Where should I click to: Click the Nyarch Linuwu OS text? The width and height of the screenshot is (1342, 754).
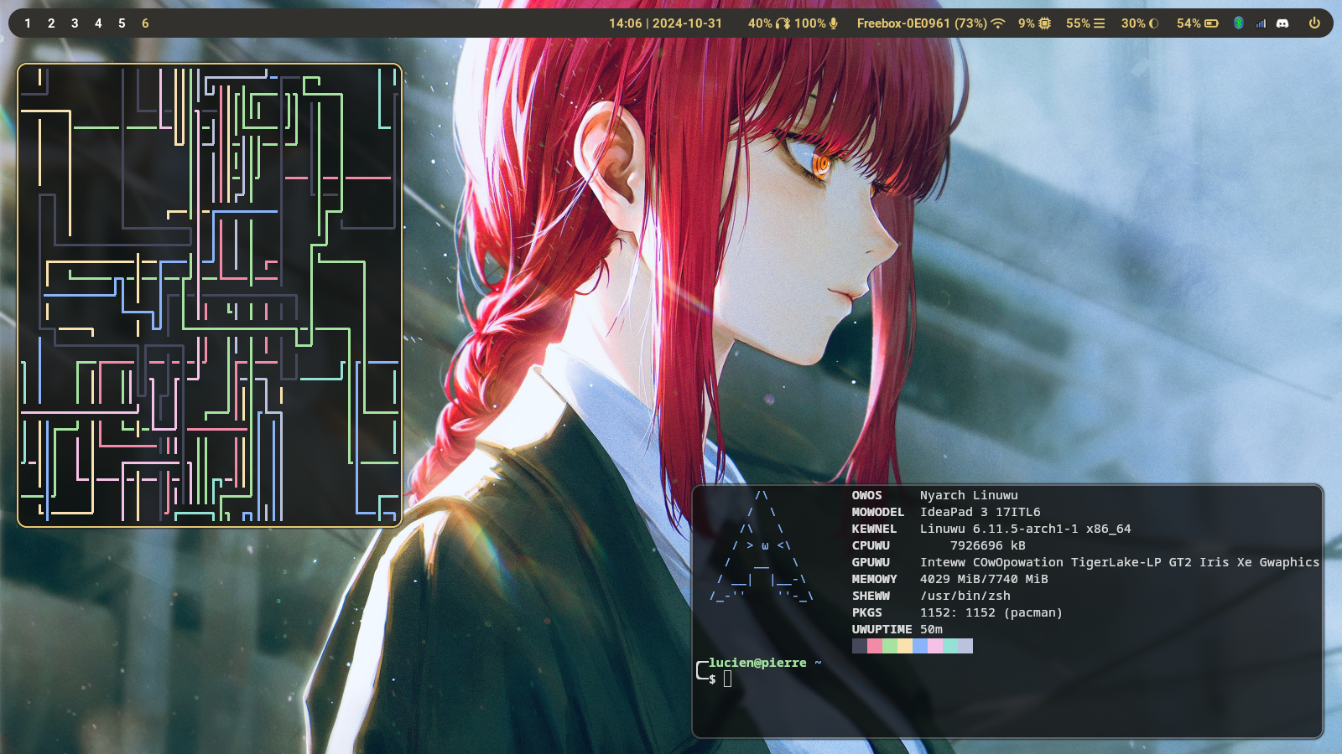969,495
